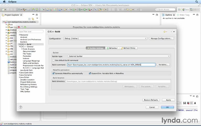This screenshot has height=126, width=201.
Task: Click the Cancel button
Action: tap(152, 107)
